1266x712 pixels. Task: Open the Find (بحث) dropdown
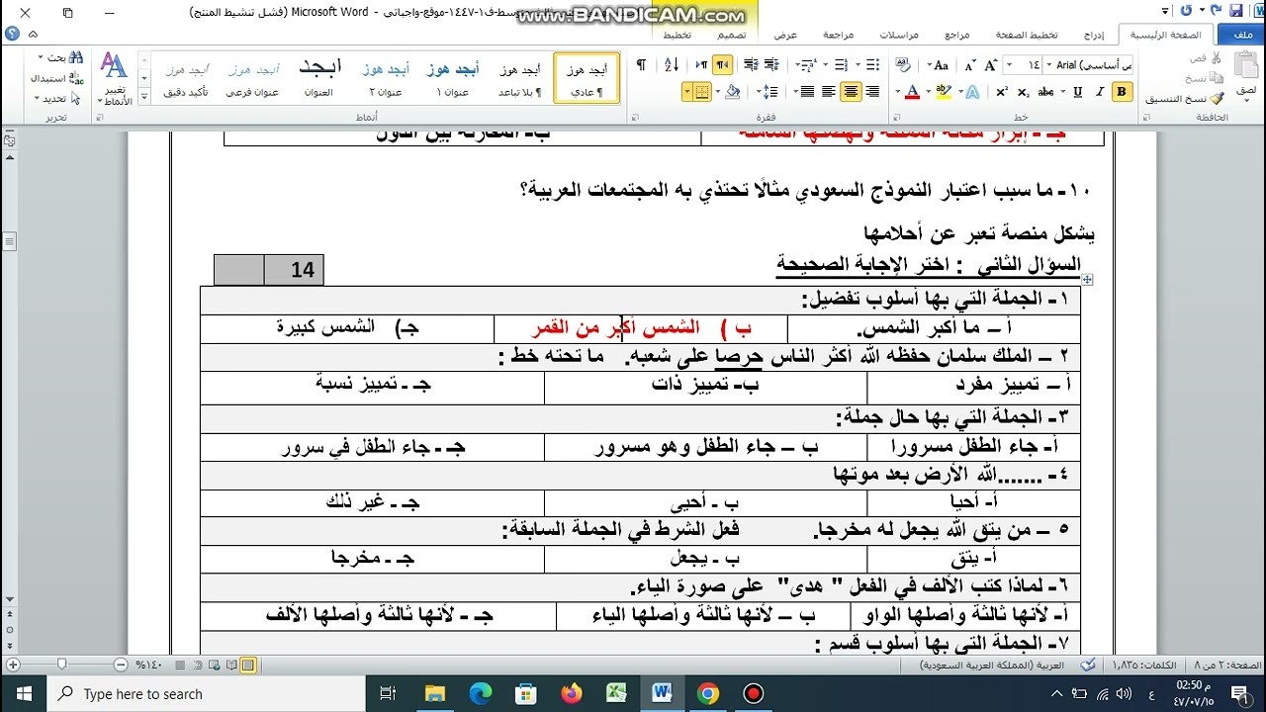click(x=61, y=58)
